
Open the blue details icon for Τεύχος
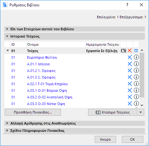[136, 51]
